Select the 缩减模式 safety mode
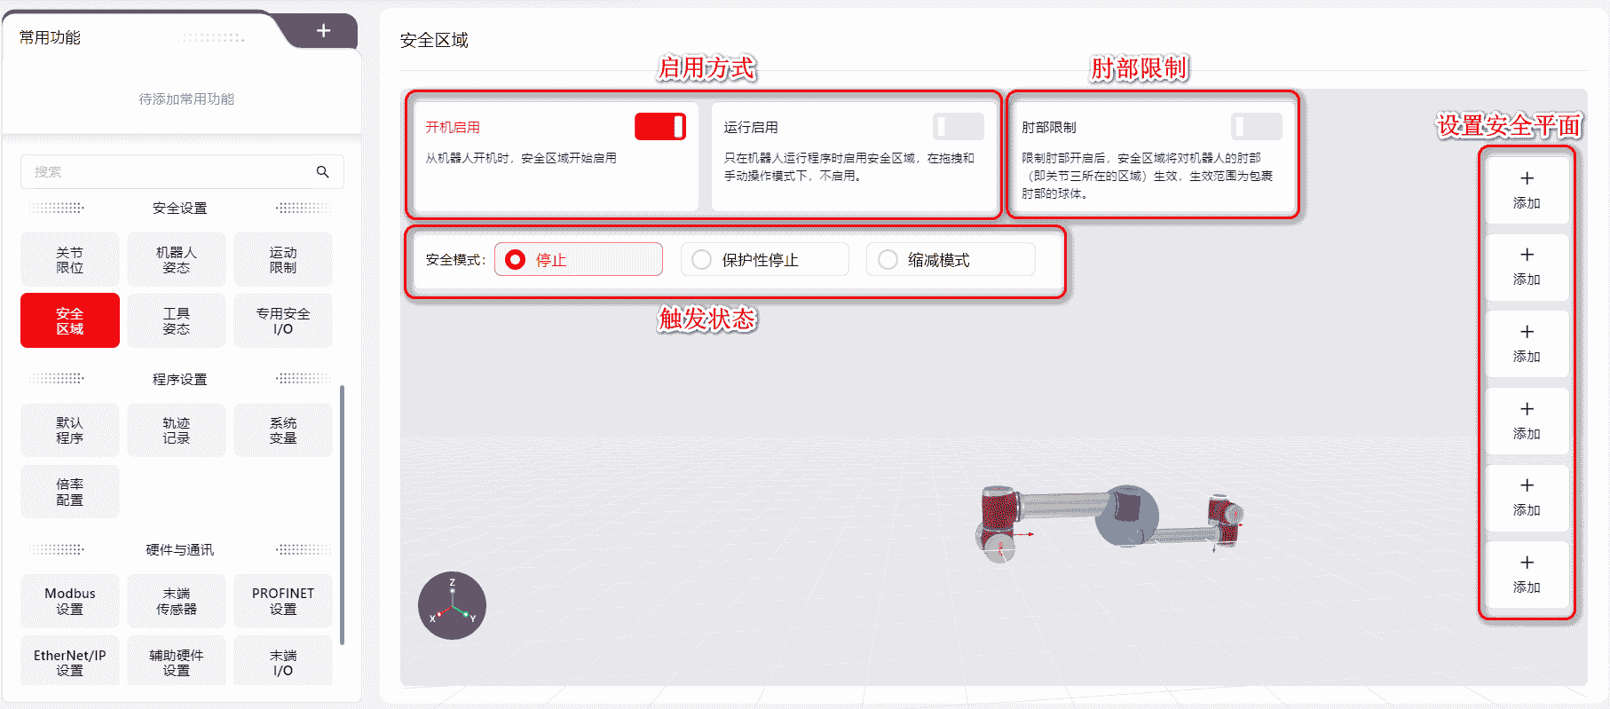The image size is (1610, 709). 951,259
